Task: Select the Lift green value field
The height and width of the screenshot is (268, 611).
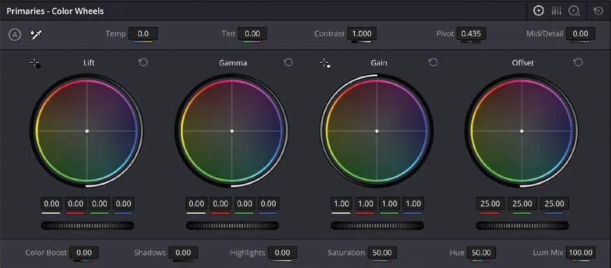Action: pyautogui.click(x=100, y=203)
